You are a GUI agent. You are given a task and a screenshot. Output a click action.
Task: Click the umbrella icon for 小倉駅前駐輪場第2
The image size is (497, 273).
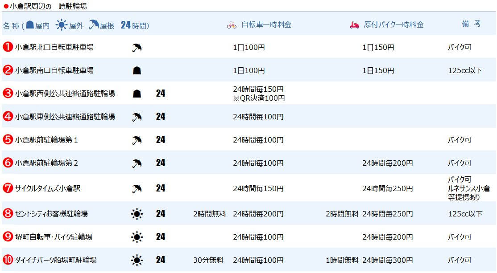coord(137,163)
